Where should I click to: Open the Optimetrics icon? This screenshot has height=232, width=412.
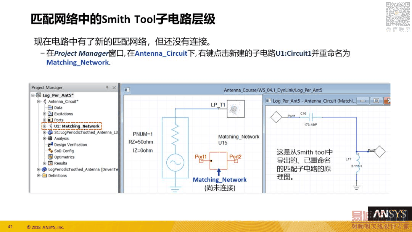point(50,157)
